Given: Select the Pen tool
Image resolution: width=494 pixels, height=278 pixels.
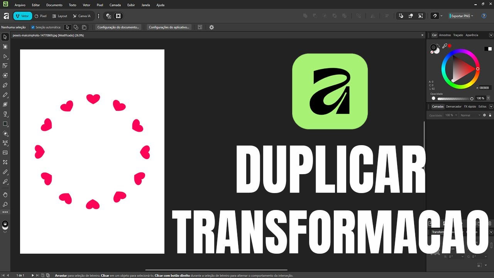Looking at the screenshot, I should point(5,85).
